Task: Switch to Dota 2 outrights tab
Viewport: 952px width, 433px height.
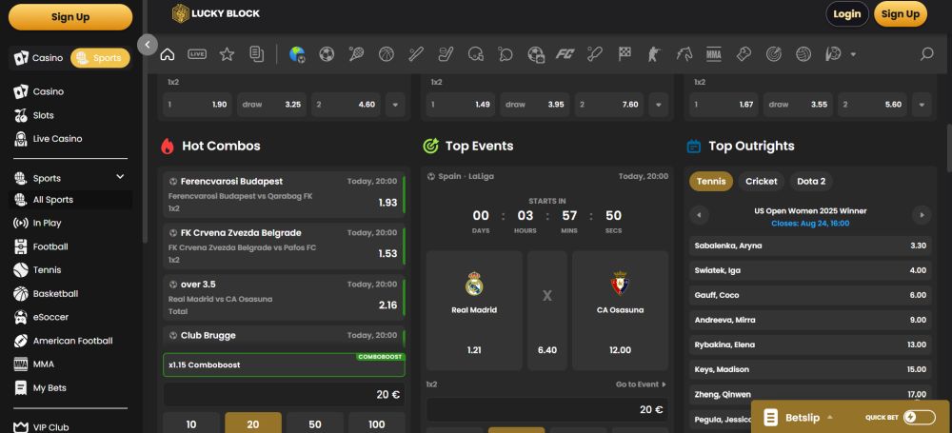Action: 810,181
